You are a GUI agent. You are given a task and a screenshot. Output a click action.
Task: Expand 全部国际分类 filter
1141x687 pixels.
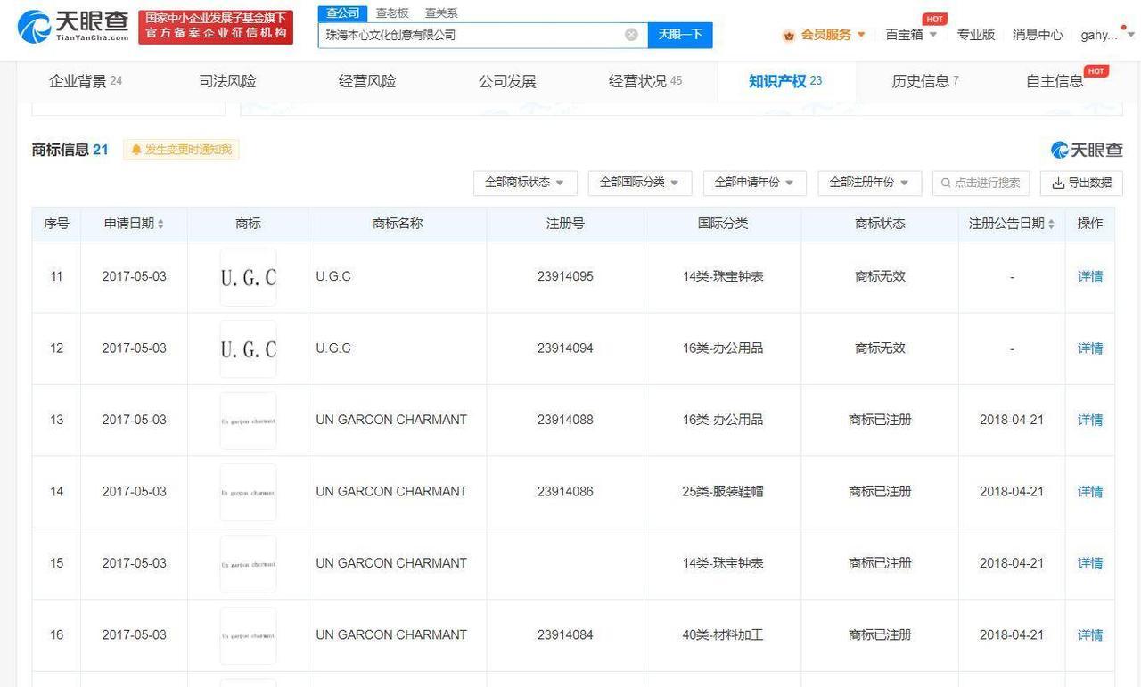(640, 183)
